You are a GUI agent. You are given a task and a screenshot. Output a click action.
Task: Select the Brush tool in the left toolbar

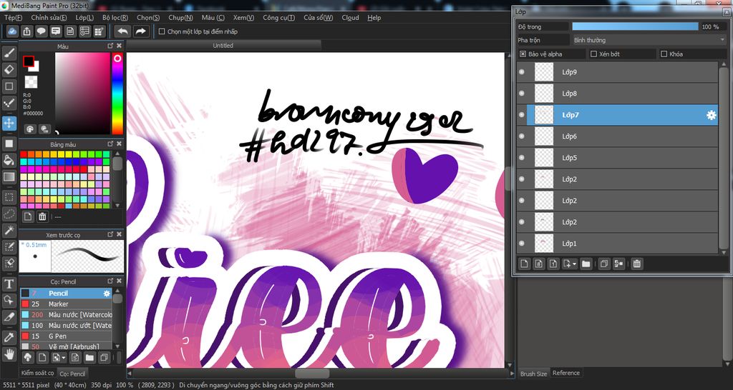[x=9, y=54]
